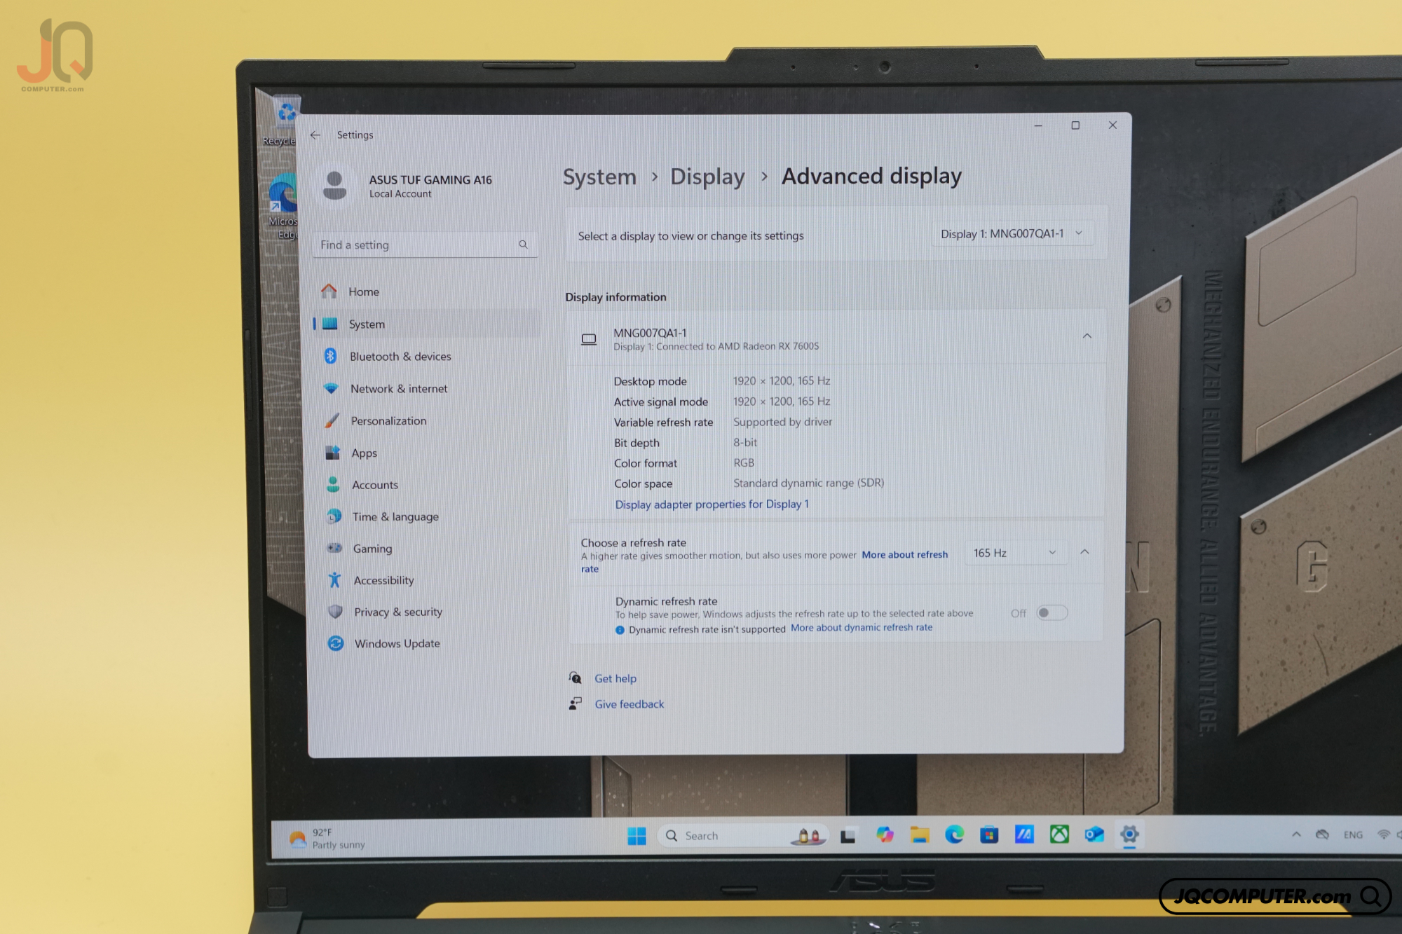Image resolution: width=1402 pixels, height=934 pixels.
Task: Click the 8-bit Bit depth value
Action: click(745, 443)
